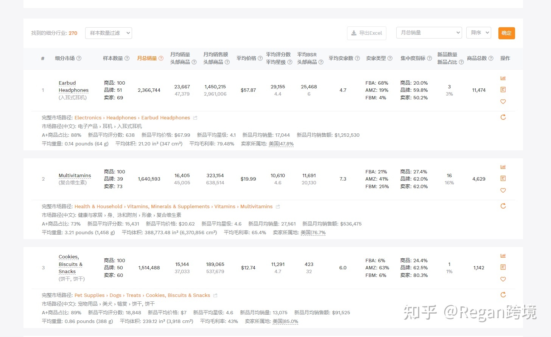Screen dimensions: 551x337
Task: Sort by 月总销量 column header
Action: click(x=147, y=58)
